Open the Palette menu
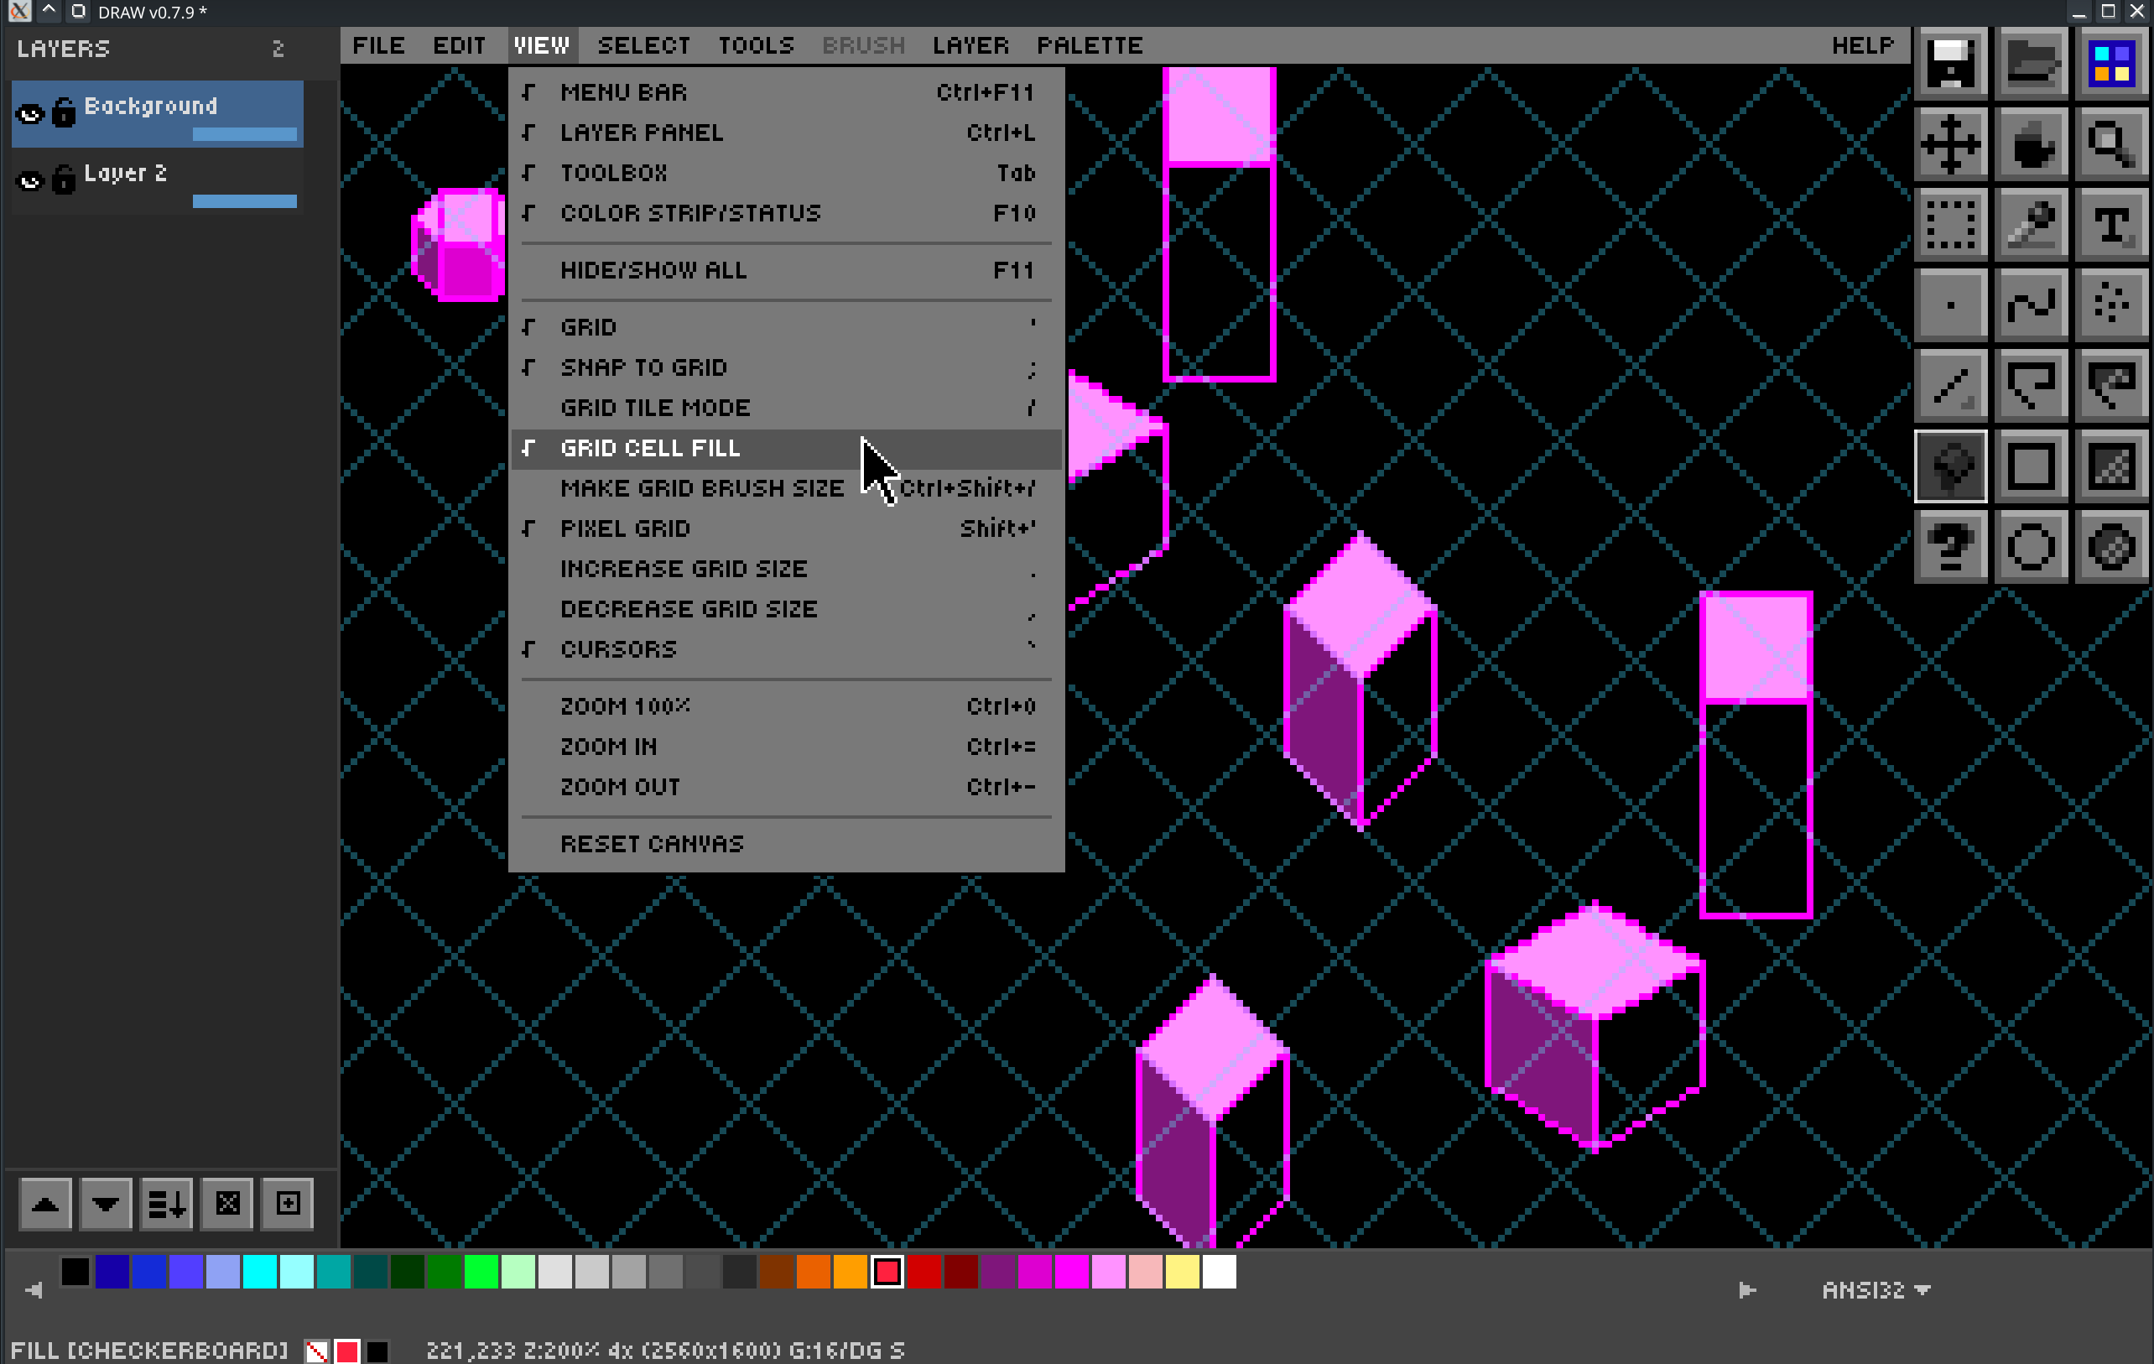 coord(1089,45)
